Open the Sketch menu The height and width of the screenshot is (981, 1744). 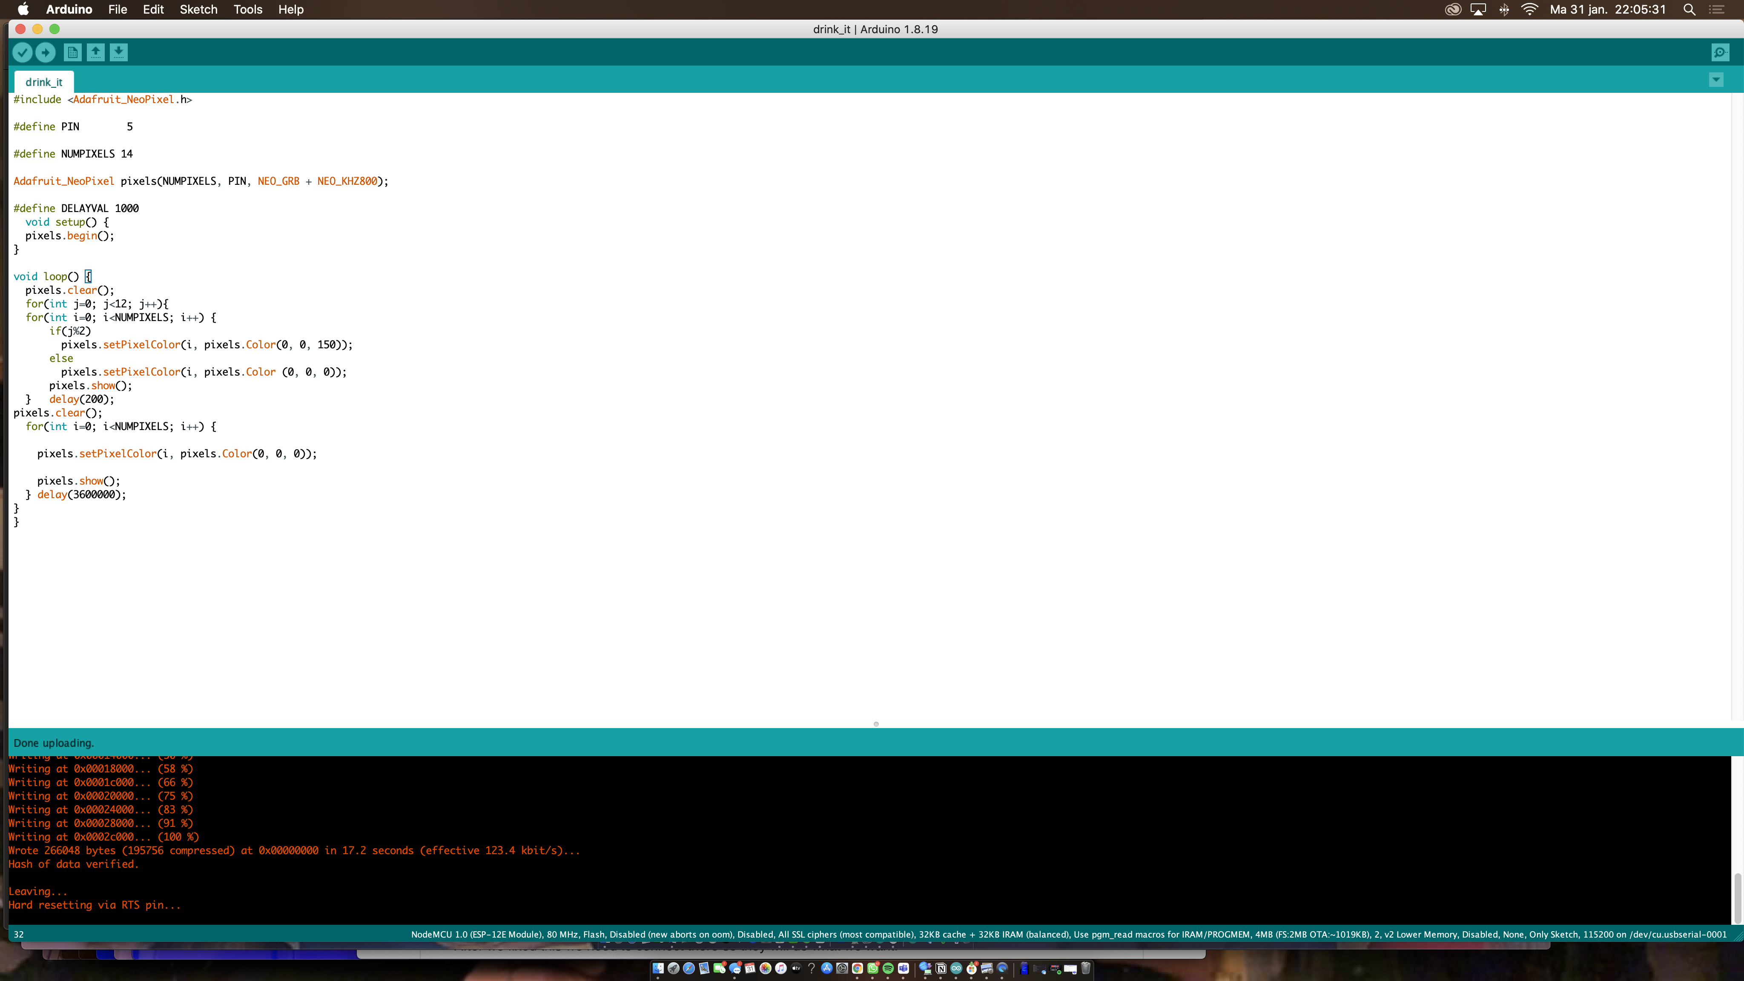coord(198,9)
